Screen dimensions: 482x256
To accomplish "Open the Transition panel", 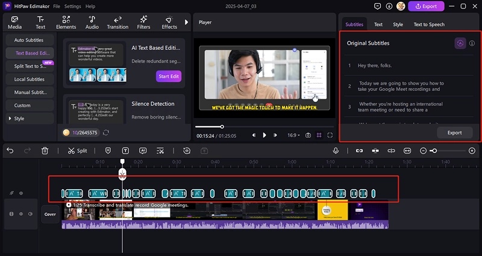I will [x=117, y=23].
